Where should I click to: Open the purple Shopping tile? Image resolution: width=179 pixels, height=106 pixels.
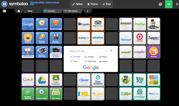pos(154,52)
